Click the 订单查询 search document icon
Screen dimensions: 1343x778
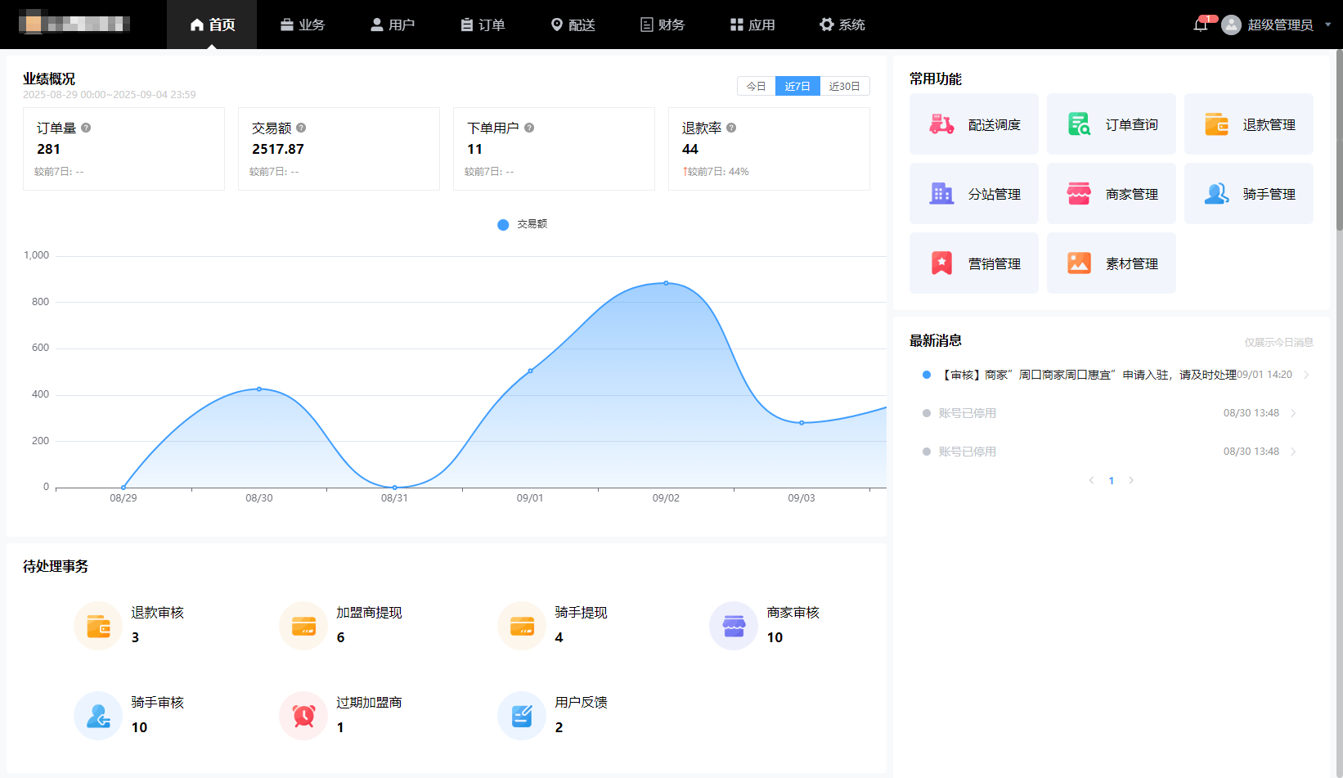1079,124
